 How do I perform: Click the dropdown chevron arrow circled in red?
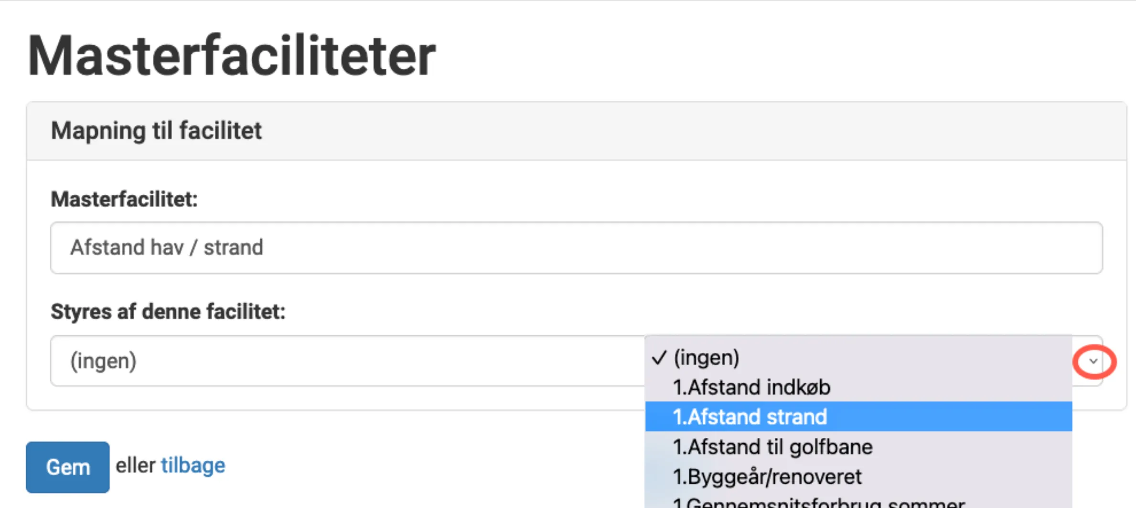pyautogui.click(x=1093, y=361)
